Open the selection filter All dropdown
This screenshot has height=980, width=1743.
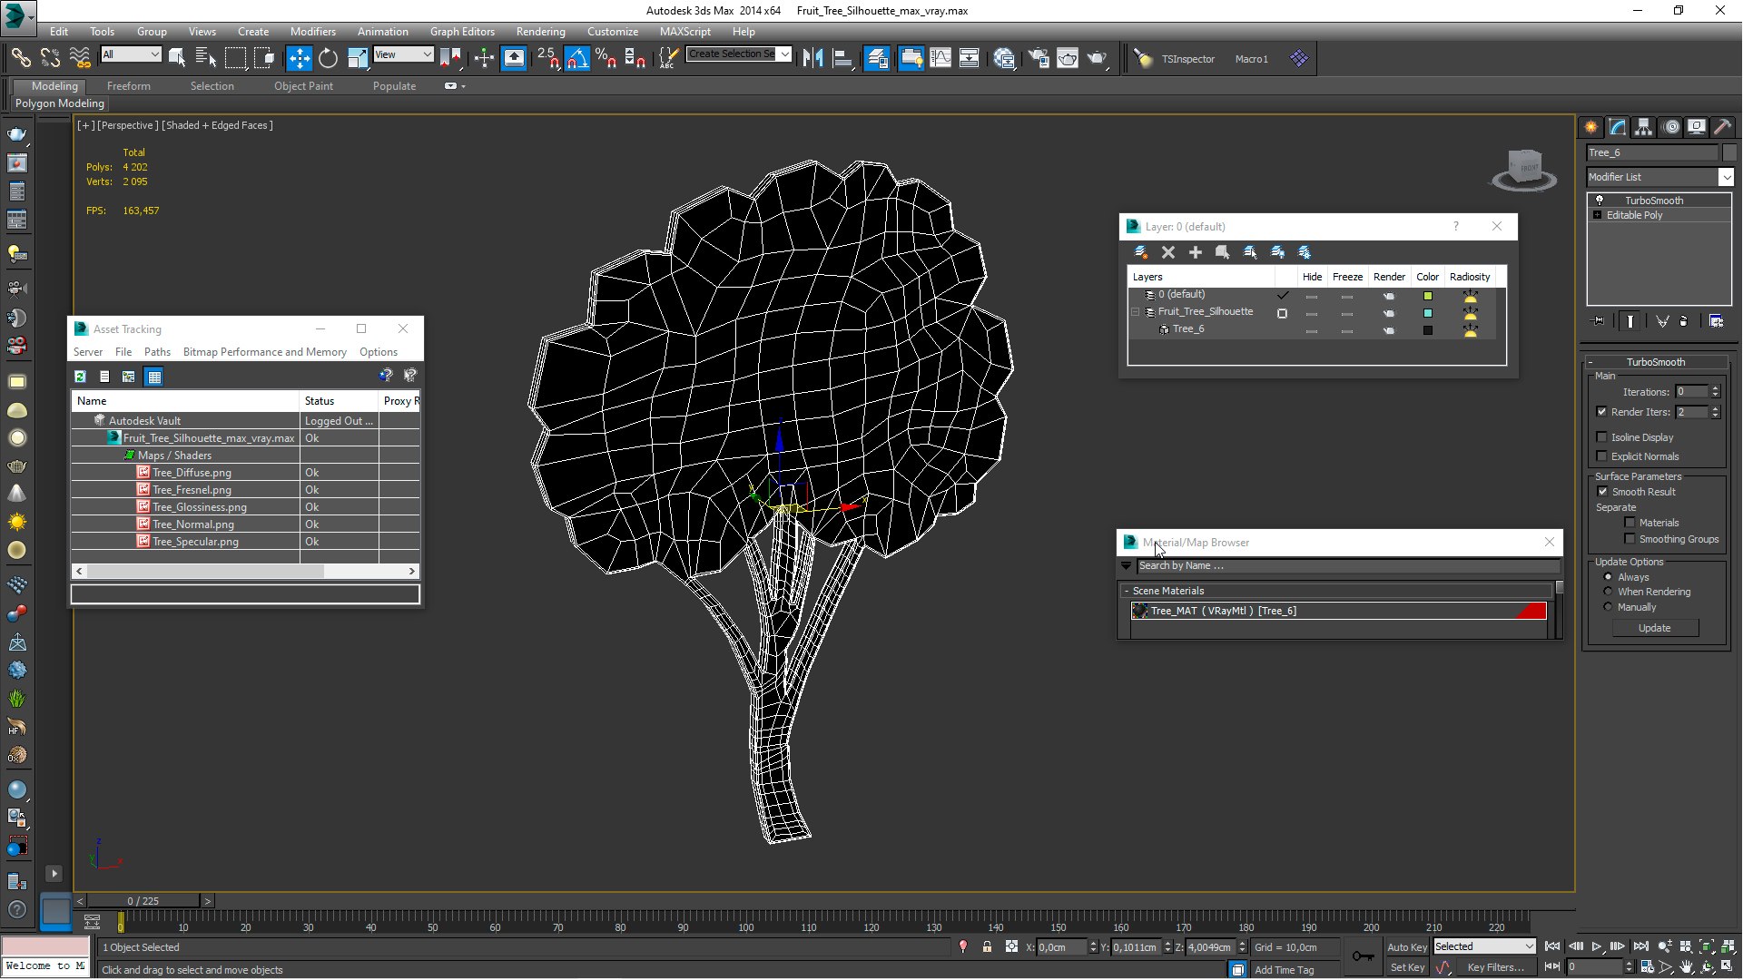pyautogui.click(x=131, y=54)
